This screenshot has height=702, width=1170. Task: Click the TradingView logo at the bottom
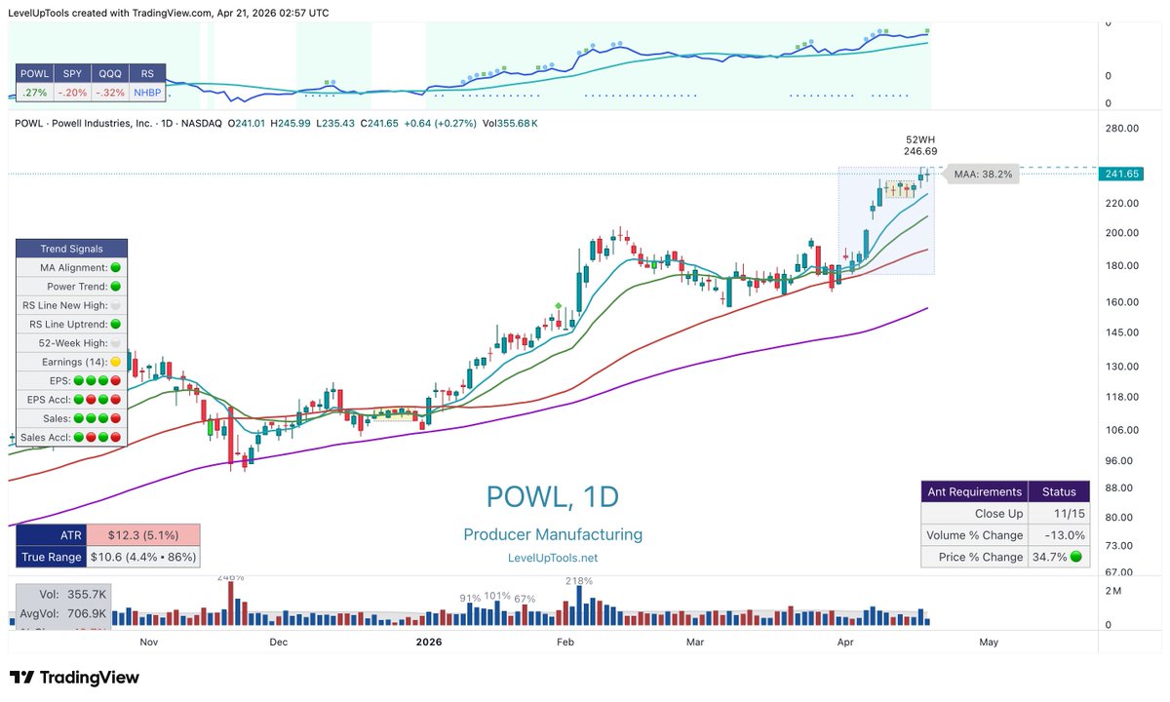pyautogui.click(x=75, y=678)
